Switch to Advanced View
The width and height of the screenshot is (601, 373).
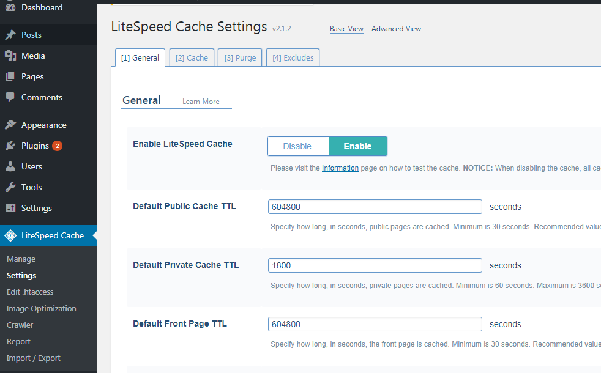point(397,29)
